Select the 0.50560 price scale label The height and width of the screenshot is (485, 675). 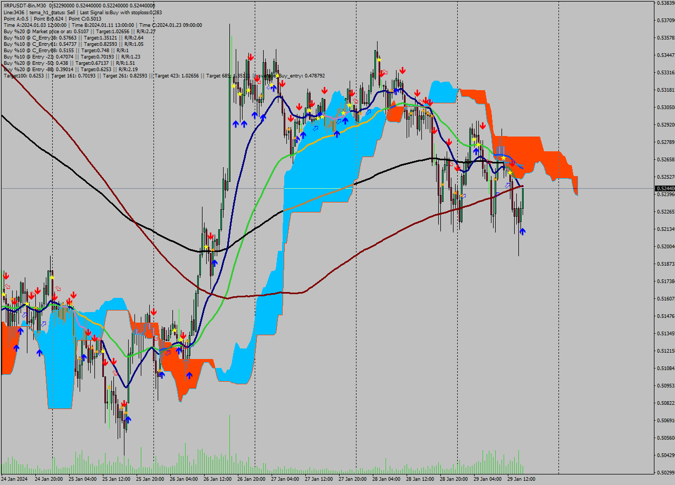point(666,438)
